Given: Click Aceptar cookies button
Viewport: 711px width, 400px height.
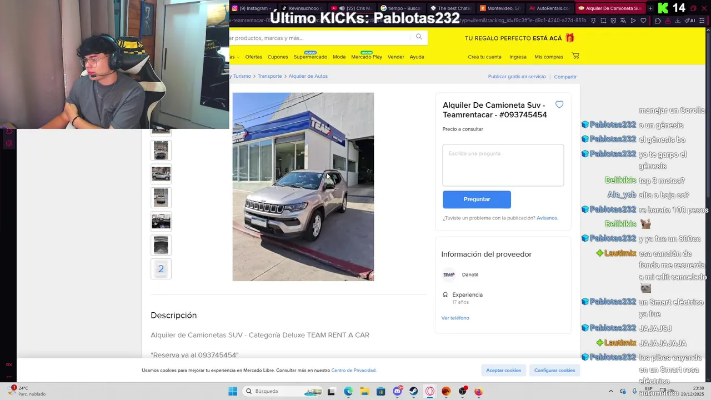Looking at the screenshot, I should click(503, 370).
